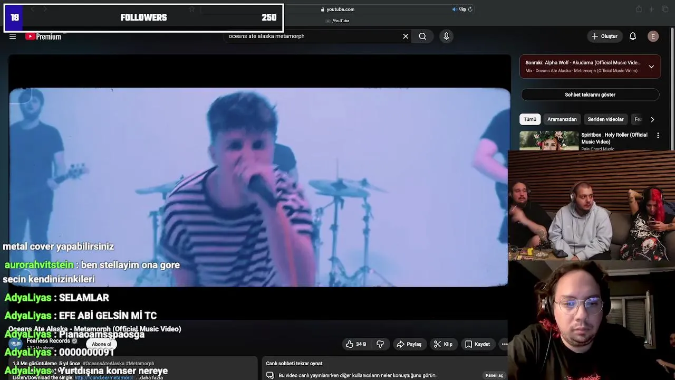Select the Tümü filter chip
This screenshot has width=675, height=380.
(530, 119)
